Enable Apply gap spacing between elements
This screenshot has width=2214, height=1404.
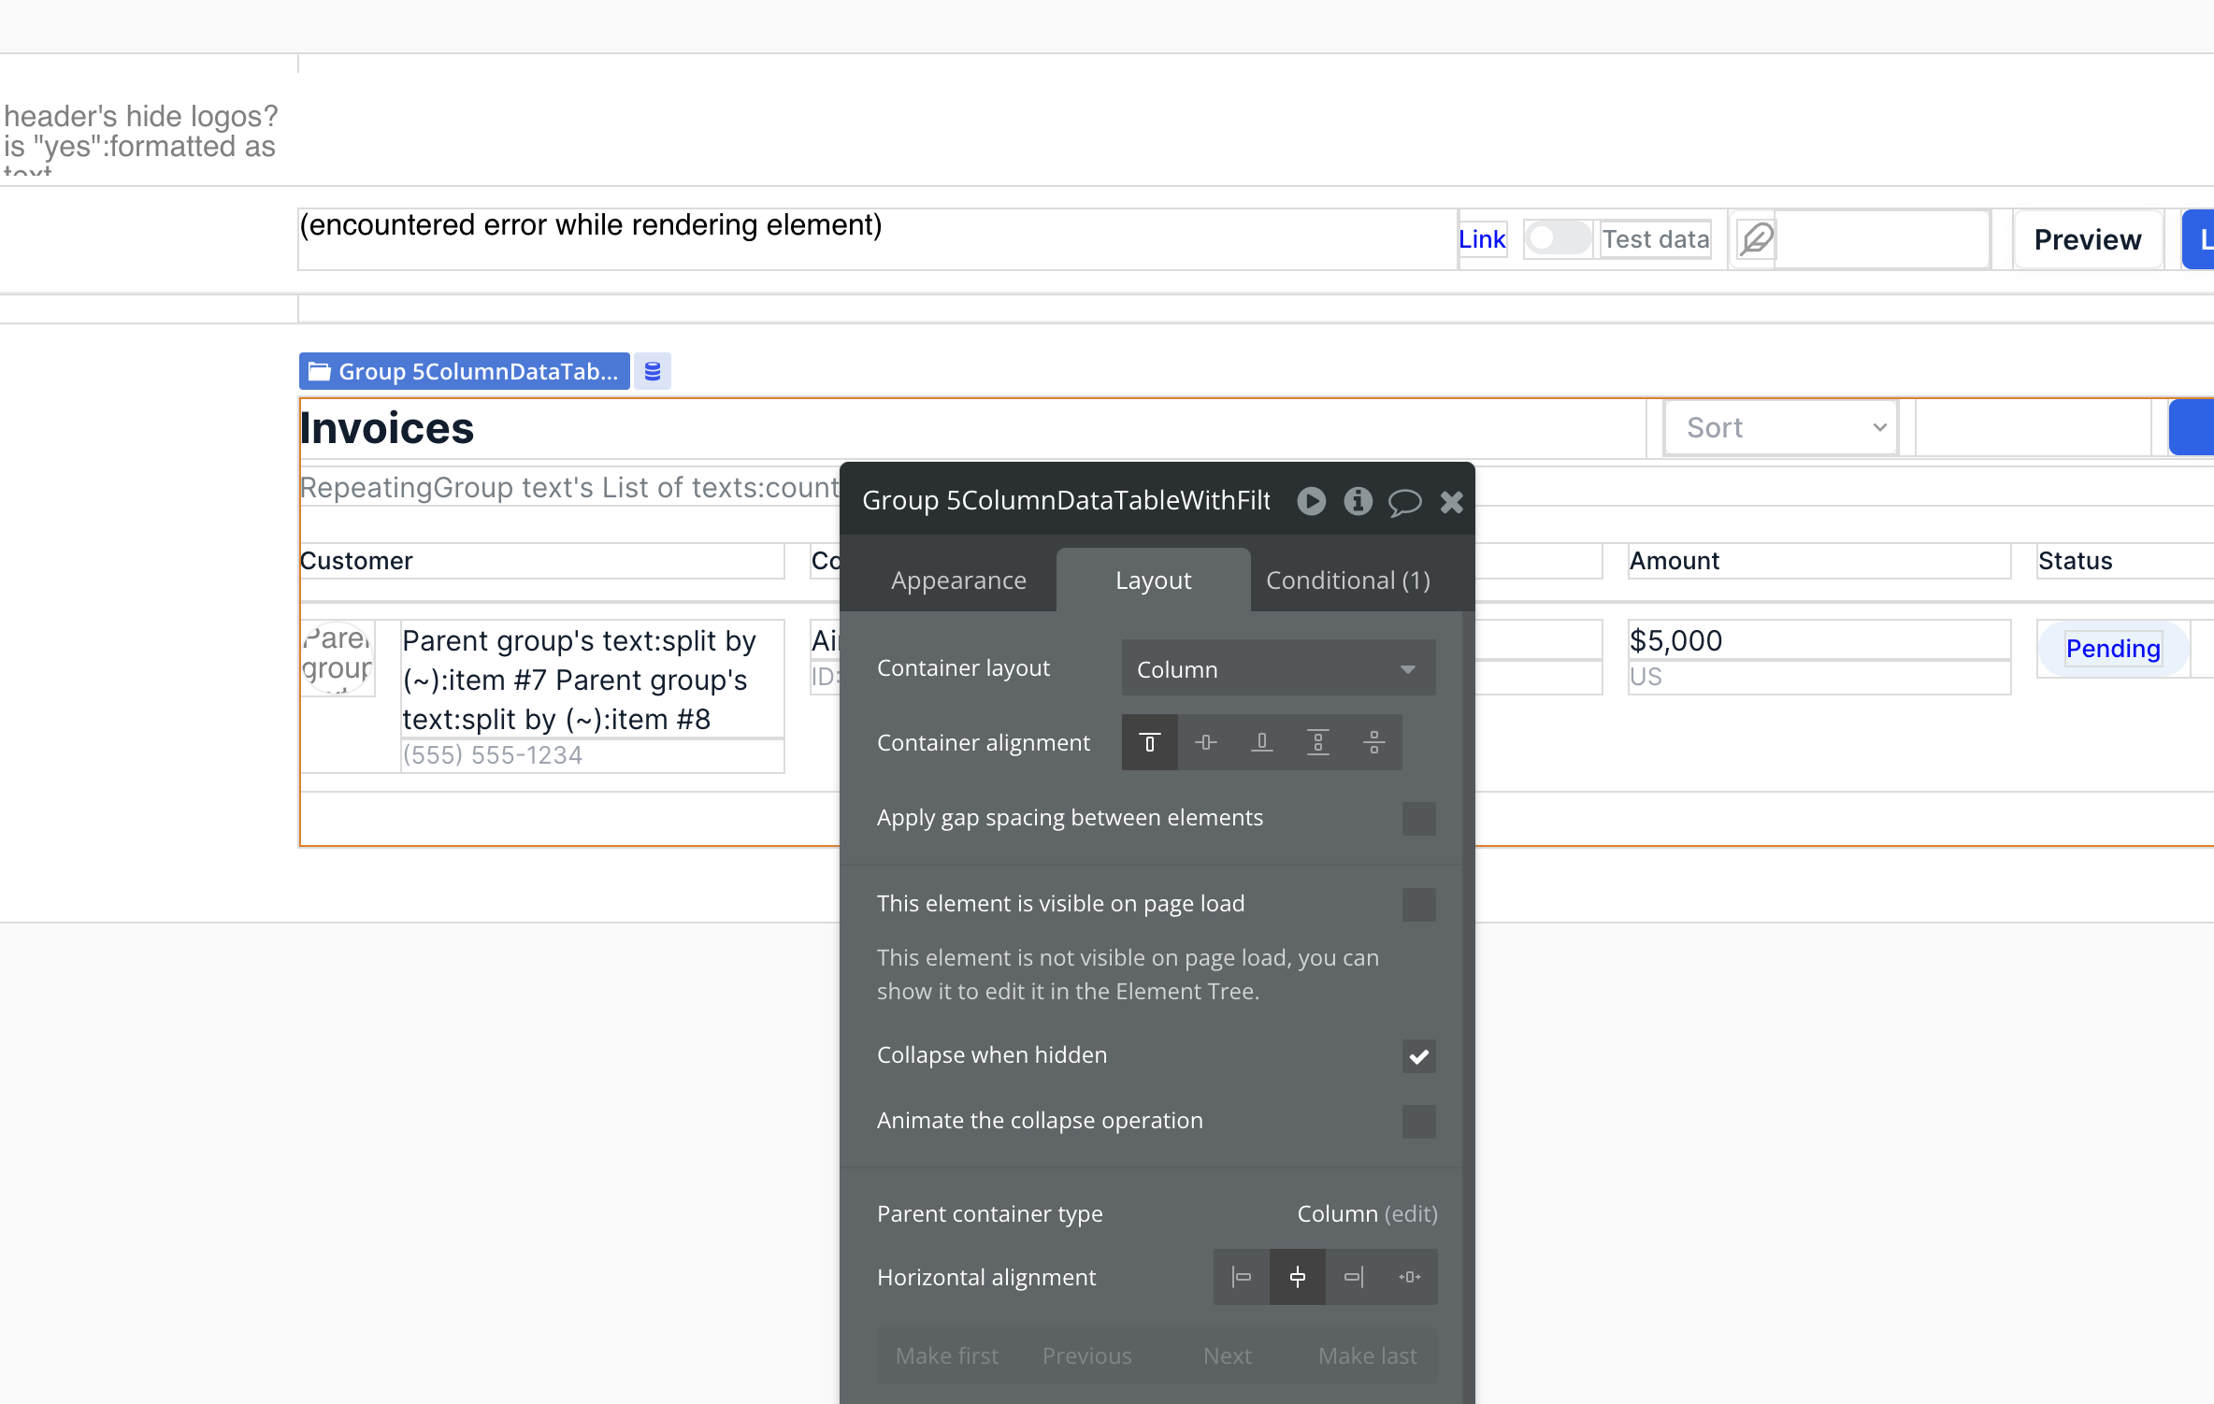[x=1418, y=818]
